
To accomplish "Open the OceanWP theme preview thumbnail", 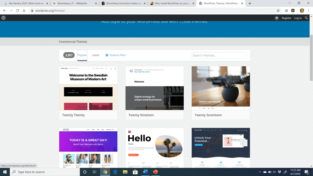I will pos(221,148).
